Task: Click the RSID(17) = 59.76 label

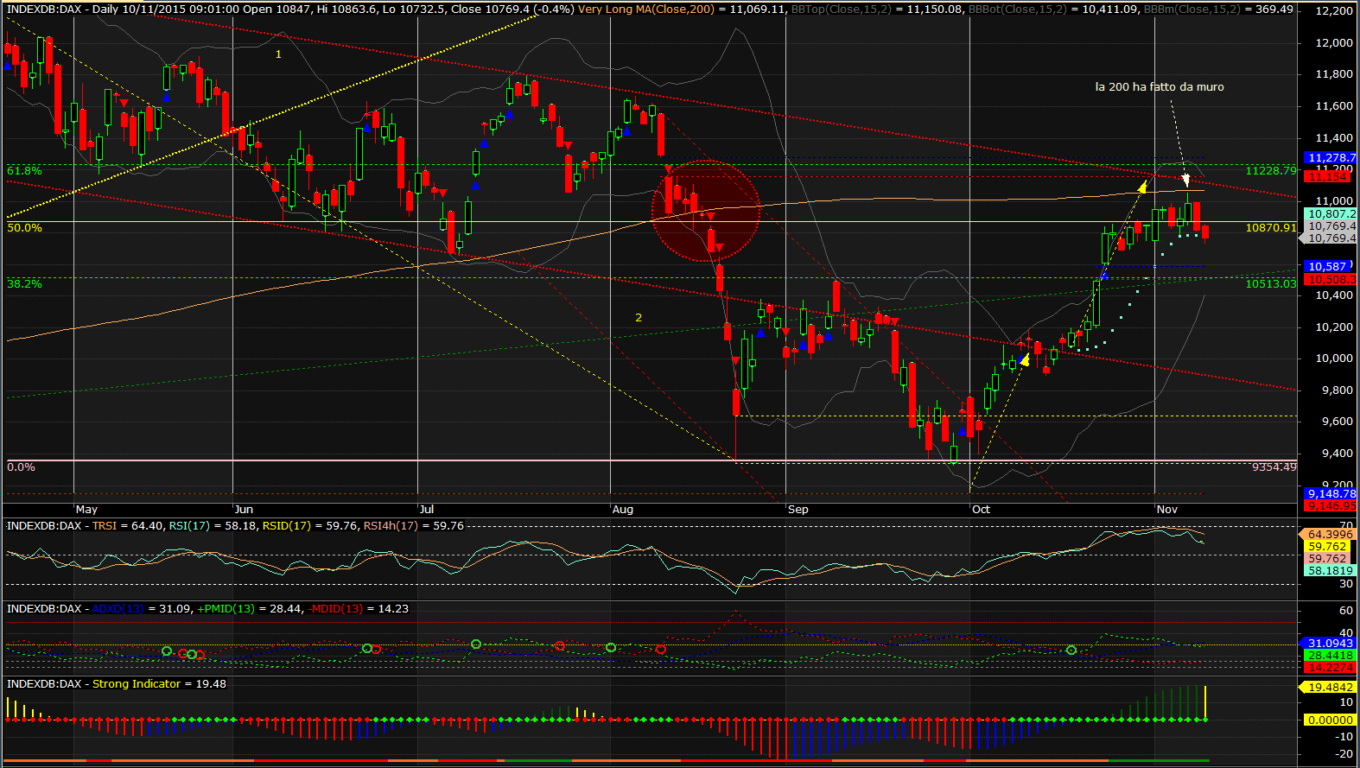Action: [311, 525]
